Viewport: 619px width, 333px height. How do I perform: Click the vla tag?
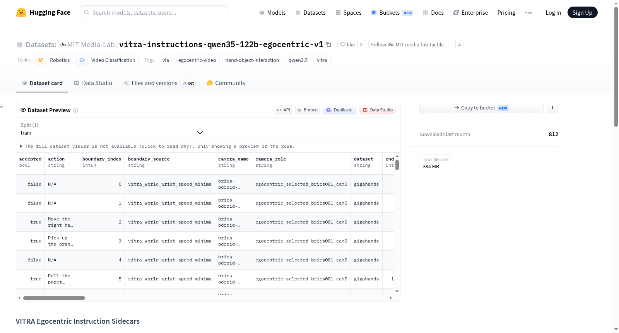pyautogui.click(x=166, y=60)
